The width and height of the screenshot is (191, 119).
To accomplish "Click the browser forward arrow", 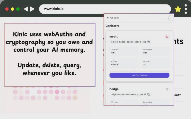I will [x=33, y=9].
